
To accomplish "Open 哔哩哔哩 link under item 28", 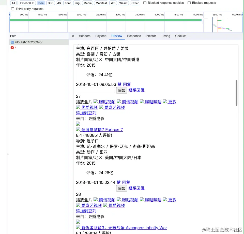I will click(150, 200).
